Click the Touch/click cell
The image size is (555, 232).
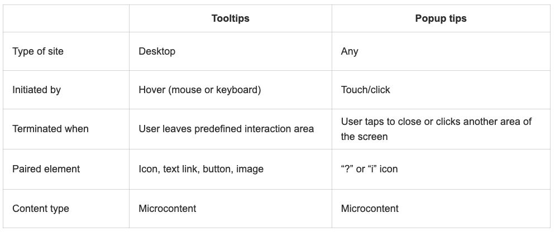(x=365, y=90)
